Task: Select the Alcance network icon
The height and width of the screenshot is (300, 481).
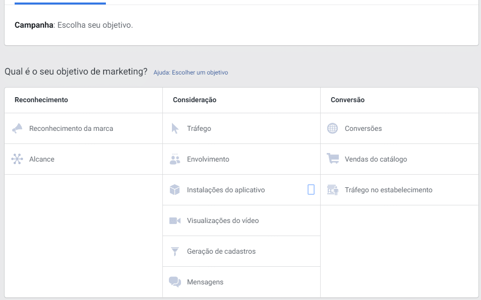Action: 17,159
